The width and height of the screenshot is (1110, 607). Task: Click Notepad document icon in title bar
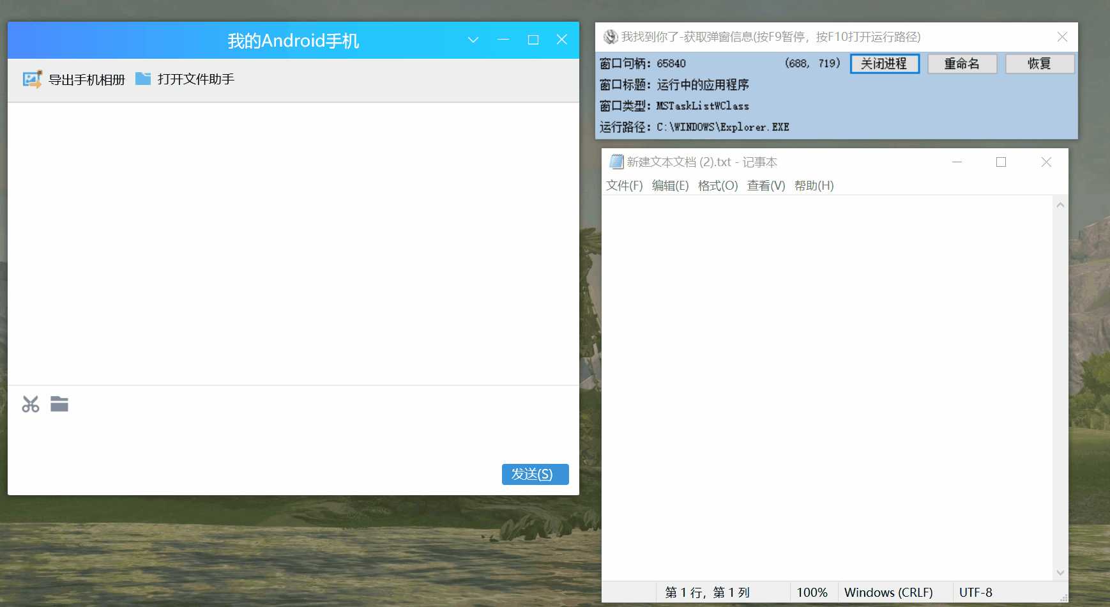pos(616,162)
